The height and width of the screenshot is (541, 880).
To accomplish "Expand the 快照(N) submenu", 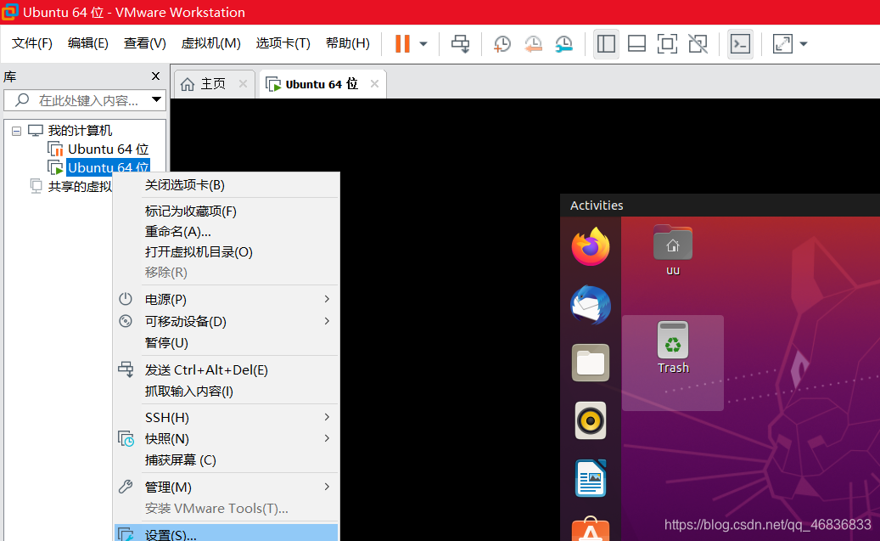I will pos(227,439).
